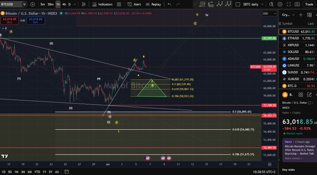Switch to the 4h timeframe
Viewport: 317px width, 175px height.
pyautogui.click(x=64, y=4)
